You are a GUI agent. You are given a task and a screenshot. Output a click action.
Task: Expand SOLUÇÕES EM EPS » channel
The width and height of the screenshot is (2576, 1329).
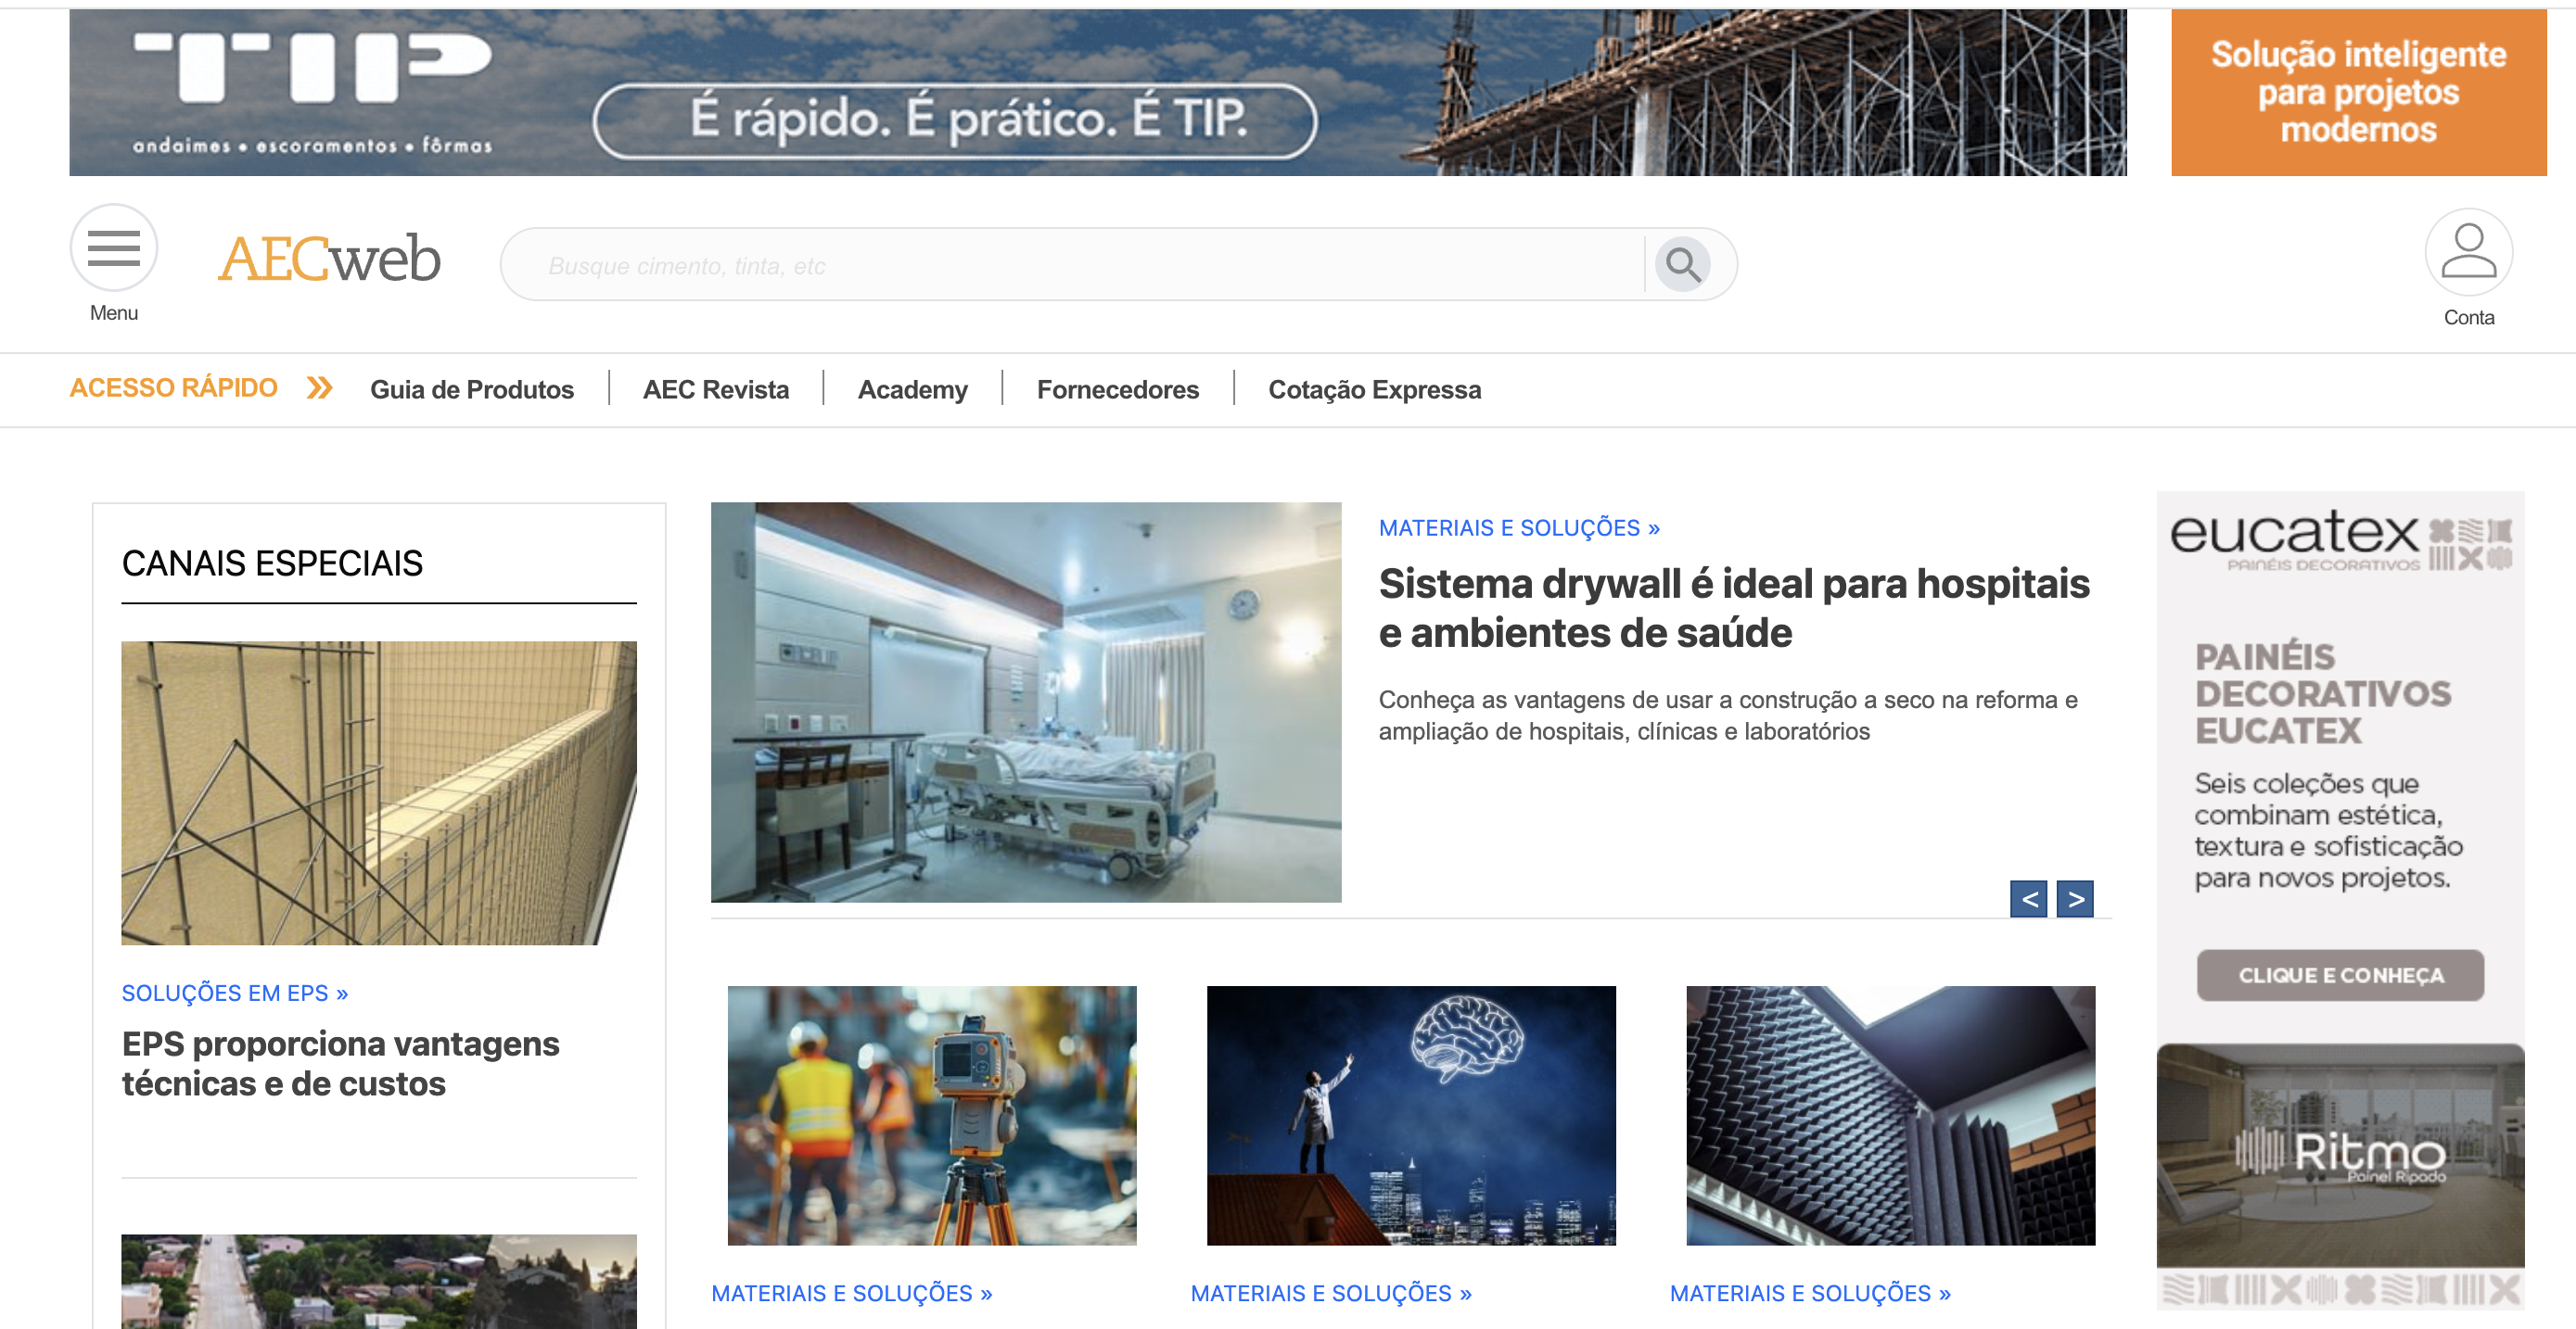click(x=235, y=993)
